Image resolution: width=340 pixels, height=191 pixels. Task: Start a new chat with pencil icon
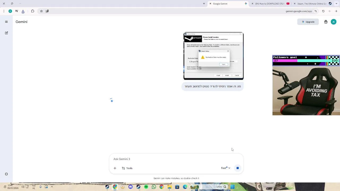tap(6, 33)
